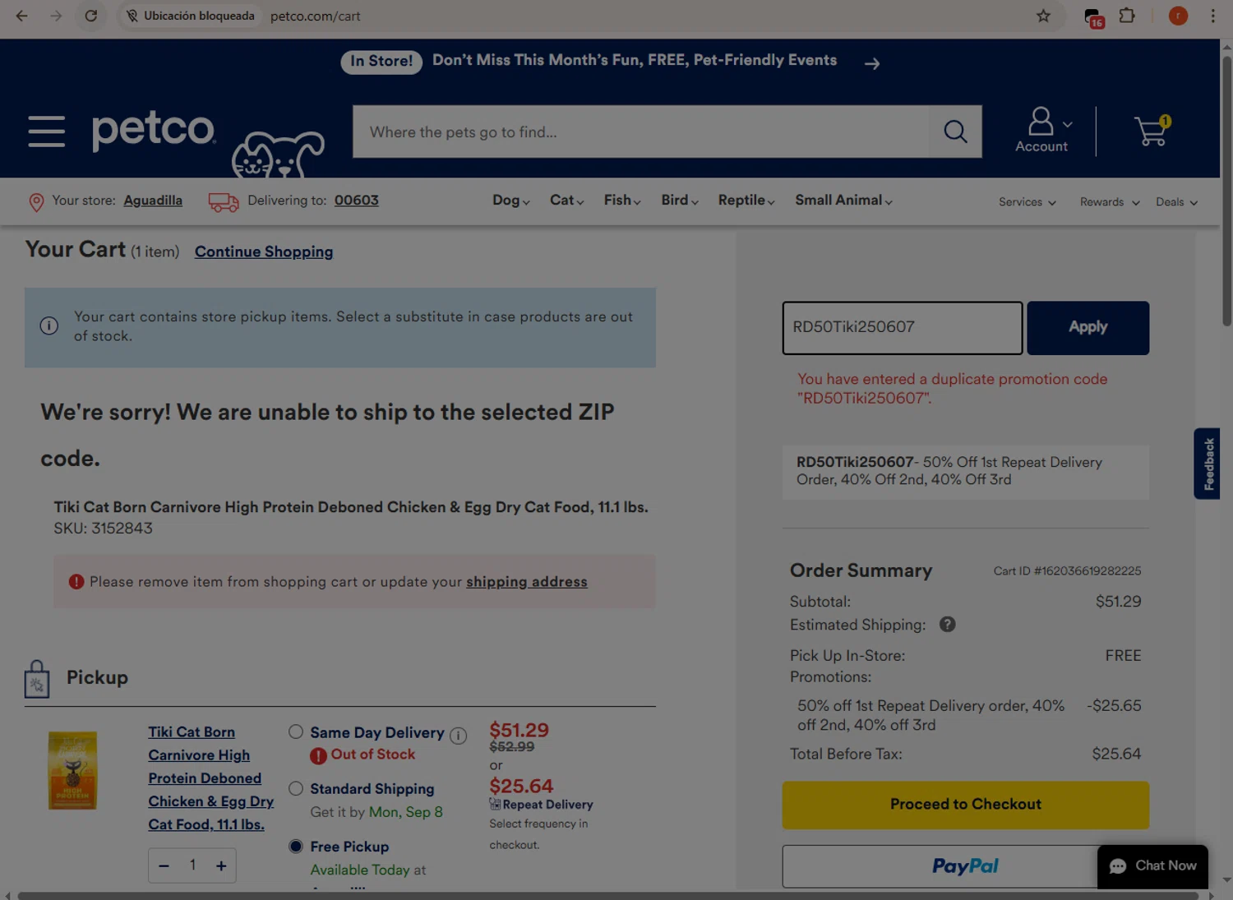The image size is (1233, 900).
Task: Open the browser extensions puzzle icon
Action: point(1127,16)
